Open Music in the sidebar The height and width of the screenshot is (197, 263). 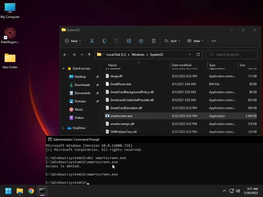(x=79, y=109)
